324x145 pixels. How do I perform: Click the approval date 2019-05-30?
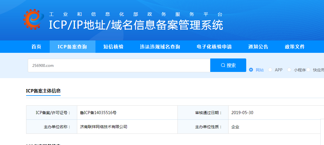point(242,113)
